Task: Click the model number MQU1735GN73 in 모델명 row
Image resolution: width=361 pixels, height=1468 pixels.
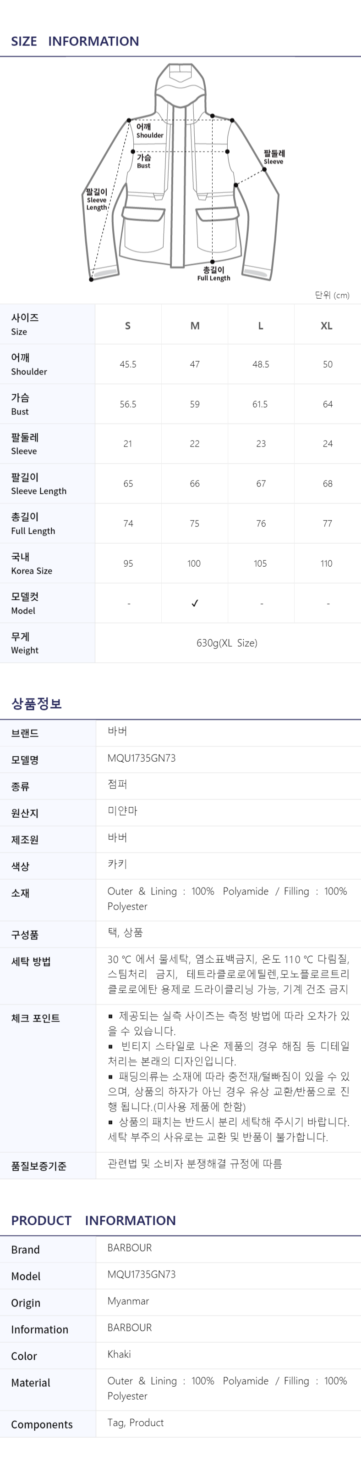Action: pyautogui.click(x=142, y=758)
